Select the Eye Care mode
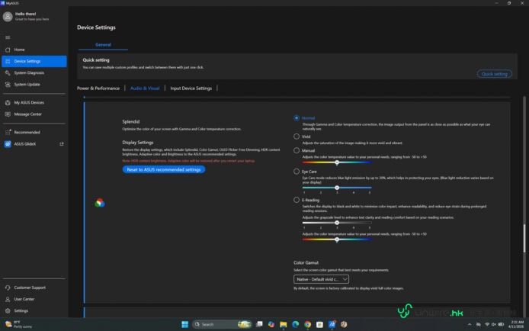 point(297,172)
